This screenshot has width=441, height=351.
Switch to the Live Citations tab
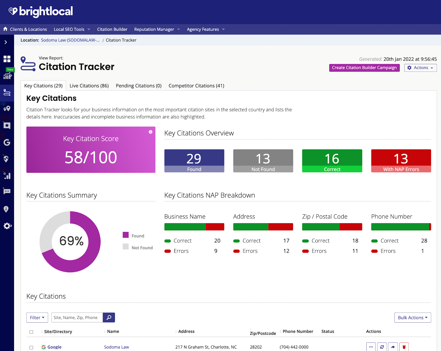(x=89, y=86)
